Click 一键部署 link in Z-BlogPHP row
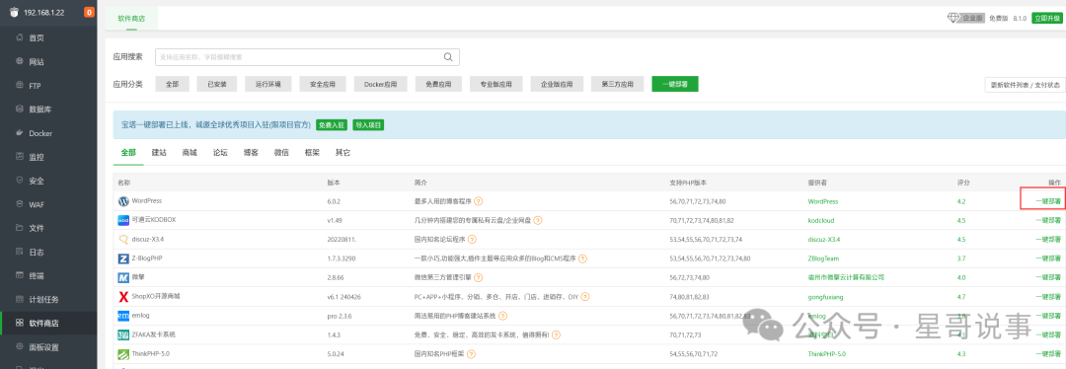 pyautogui.click(x=1047, y=258)
